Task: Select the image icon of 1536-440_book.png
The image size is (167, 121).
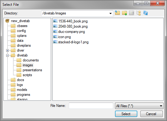Action: [x=55, y=21]
